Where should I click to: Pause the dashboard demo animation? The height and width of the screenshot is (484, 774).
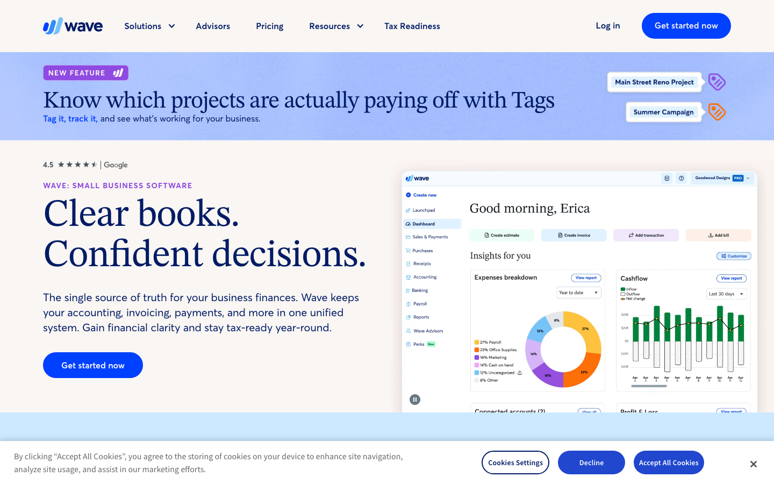[415, 400]
